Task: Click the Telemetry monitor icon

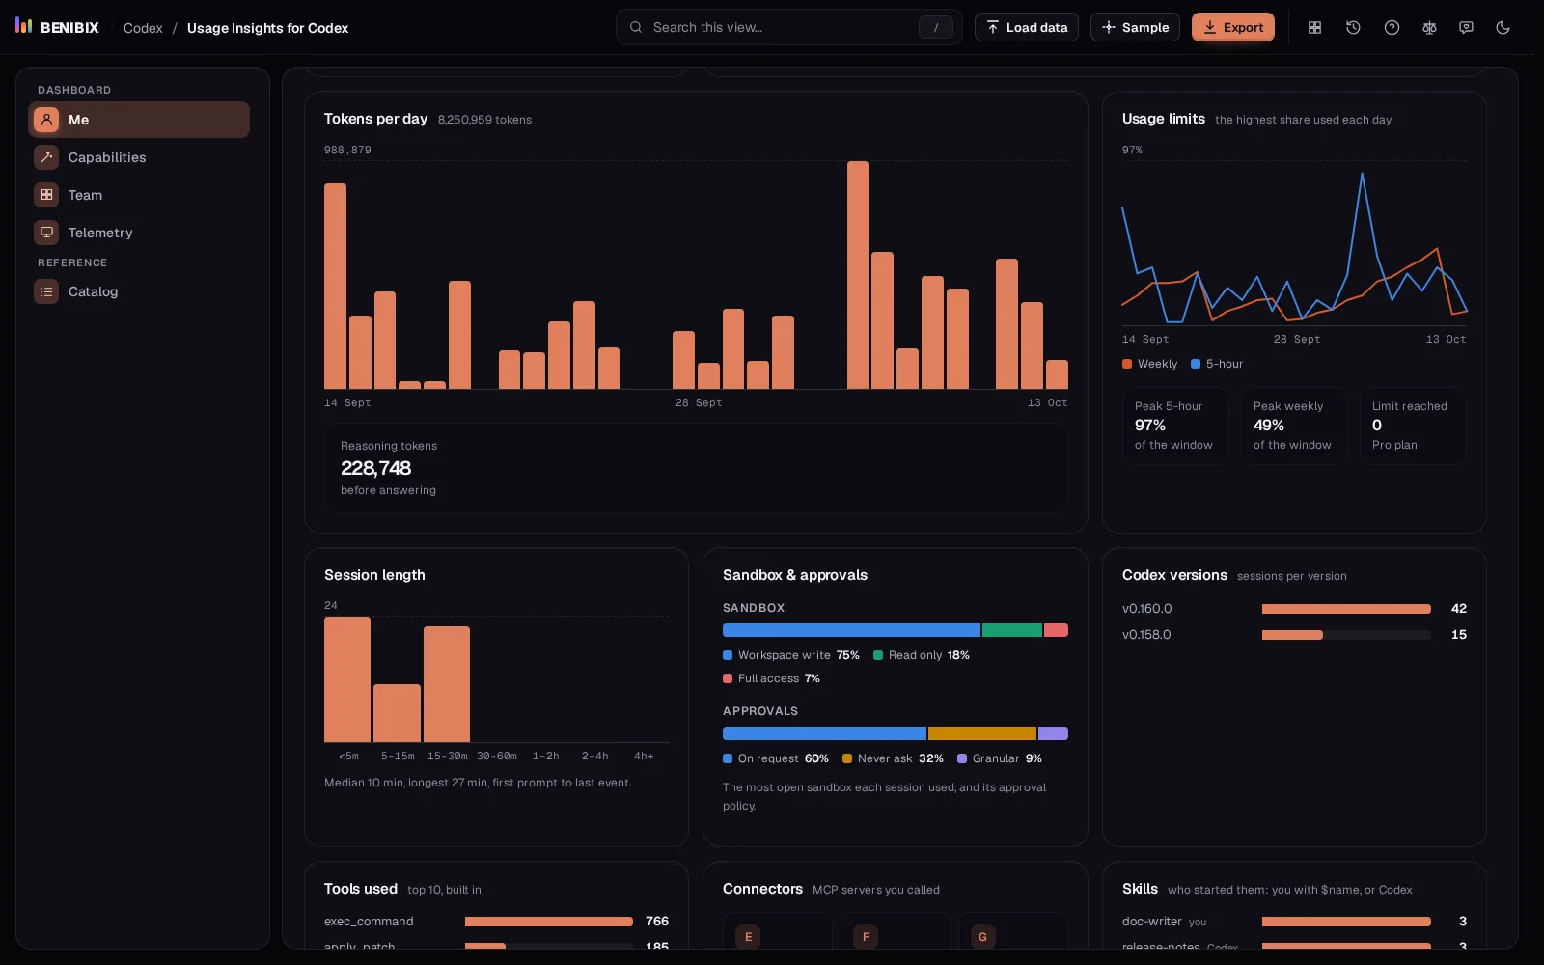Action: pos(46,232)
